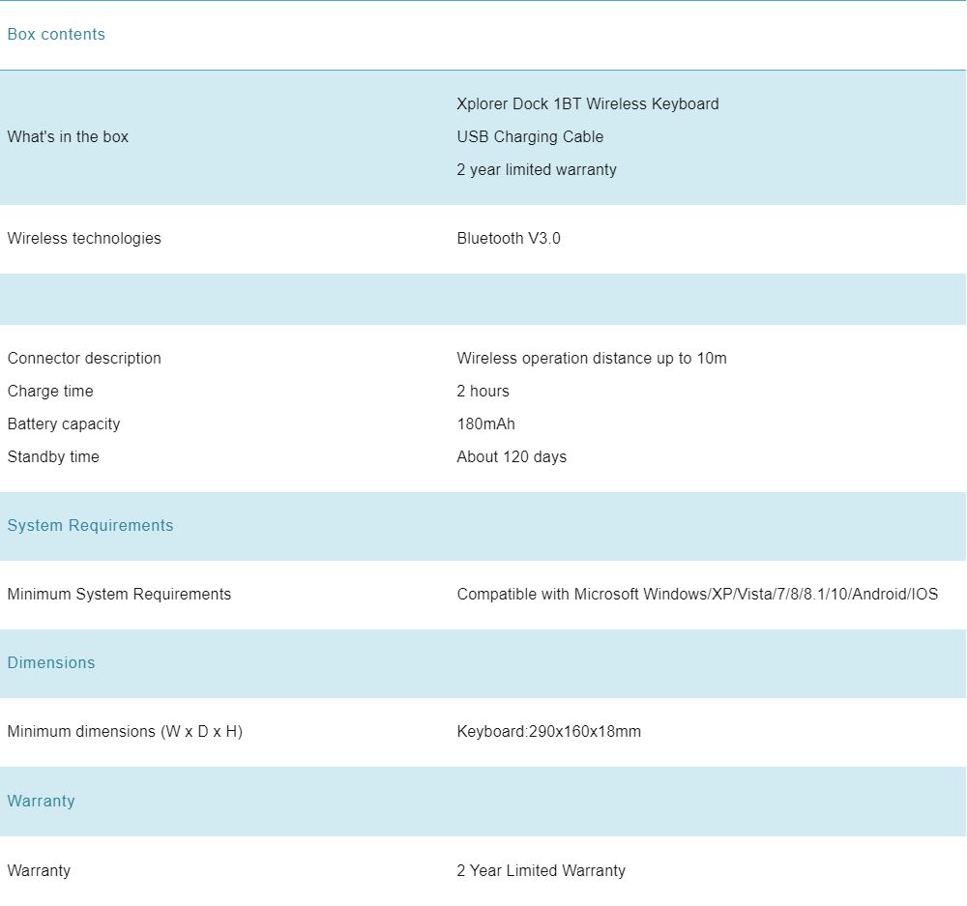
Task: Select the Minimum System Requirements row label
Action: coord(119,595)
